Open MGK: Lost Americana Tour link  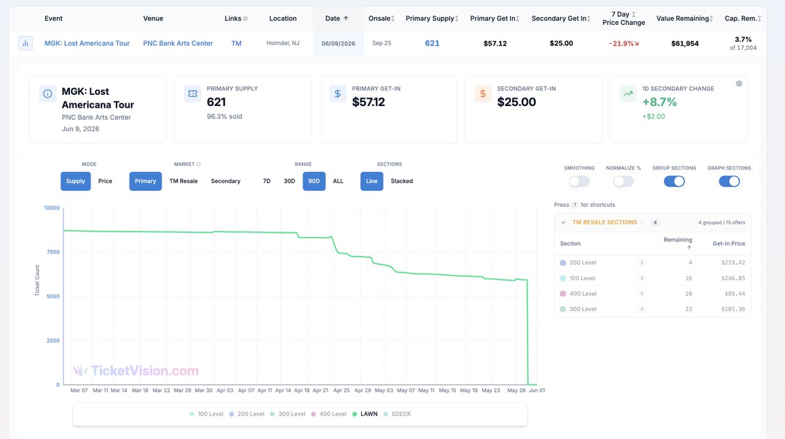tap(87, 43)
